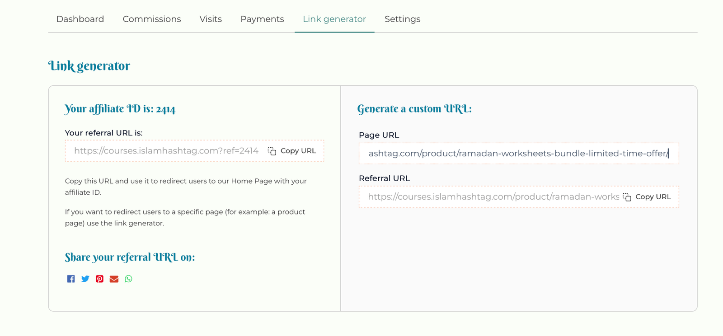723x336 pixels.
Task: Open the Settings tab
Action: coord(403,19)
